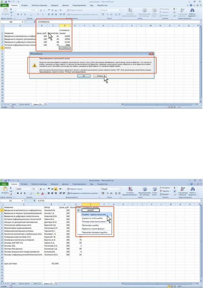Open the Удалить delete cells dropdown in lower Excel
The image size is (203, 288).
[x=164, y=191]
